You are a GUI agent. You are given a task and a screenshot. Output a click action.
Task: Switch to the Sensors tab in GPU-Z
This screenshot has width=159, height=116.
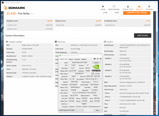click(71, 59)
